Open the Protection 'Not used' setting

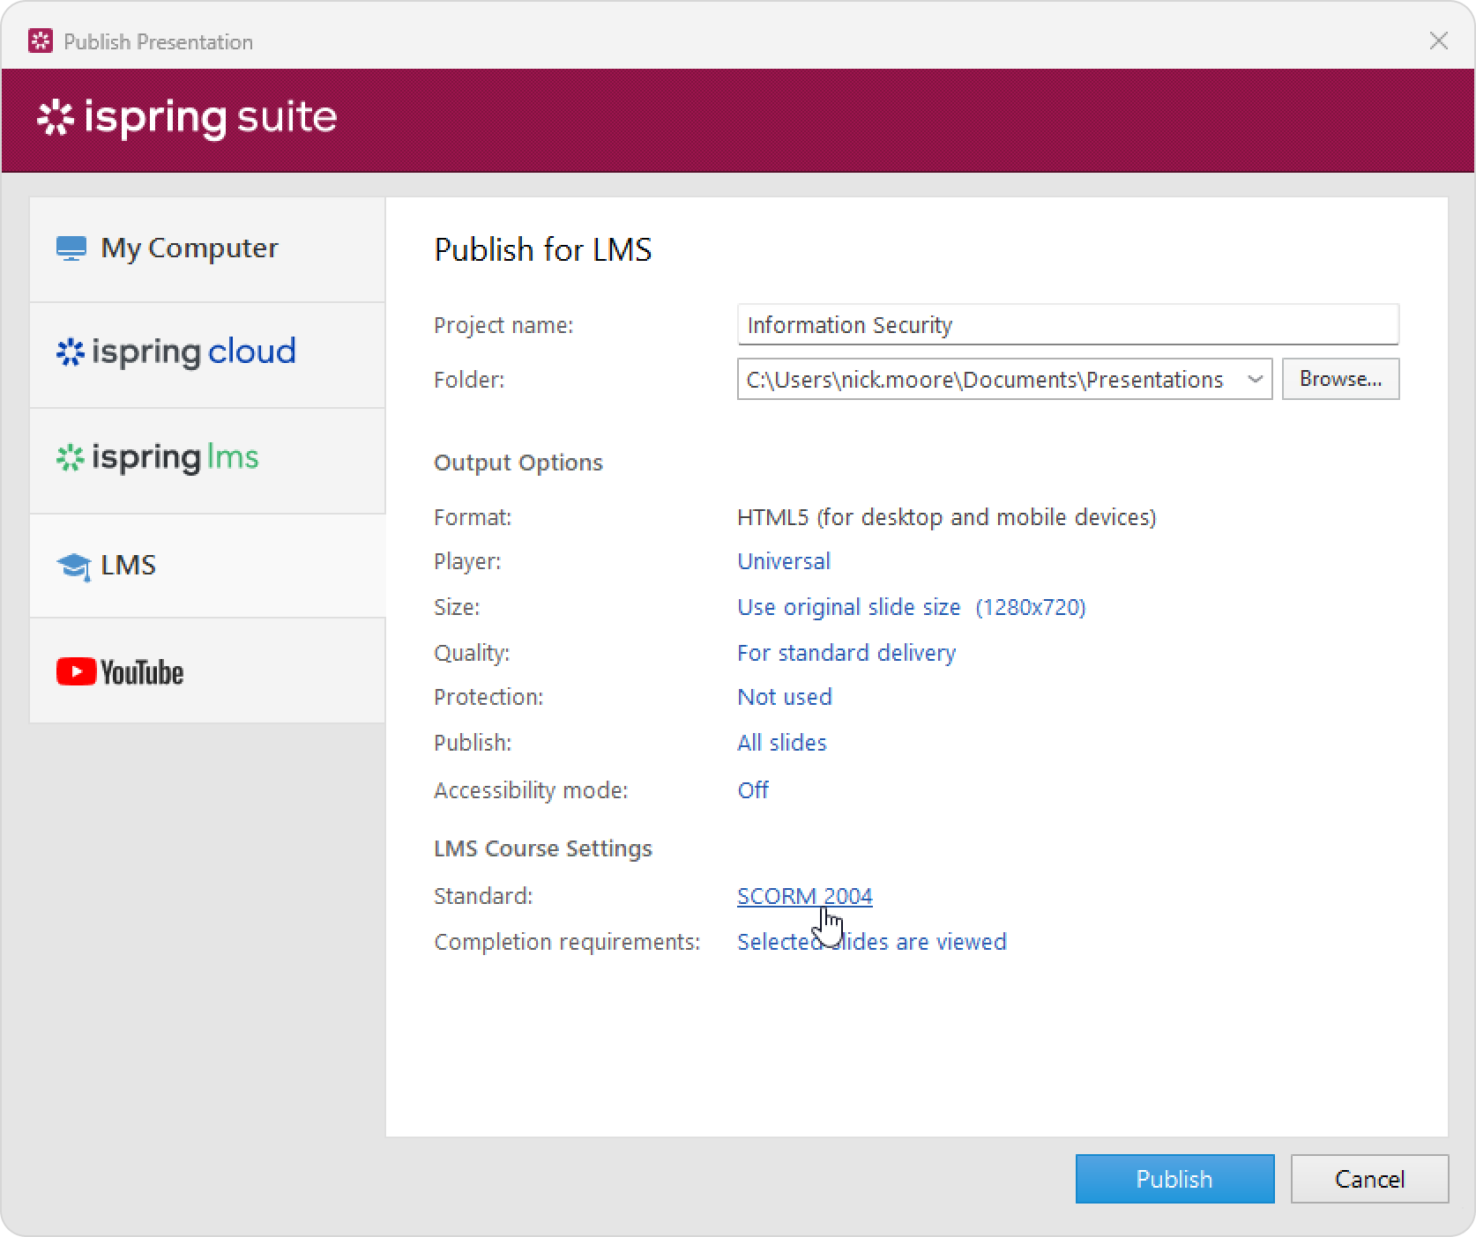[x=784, y=697]
